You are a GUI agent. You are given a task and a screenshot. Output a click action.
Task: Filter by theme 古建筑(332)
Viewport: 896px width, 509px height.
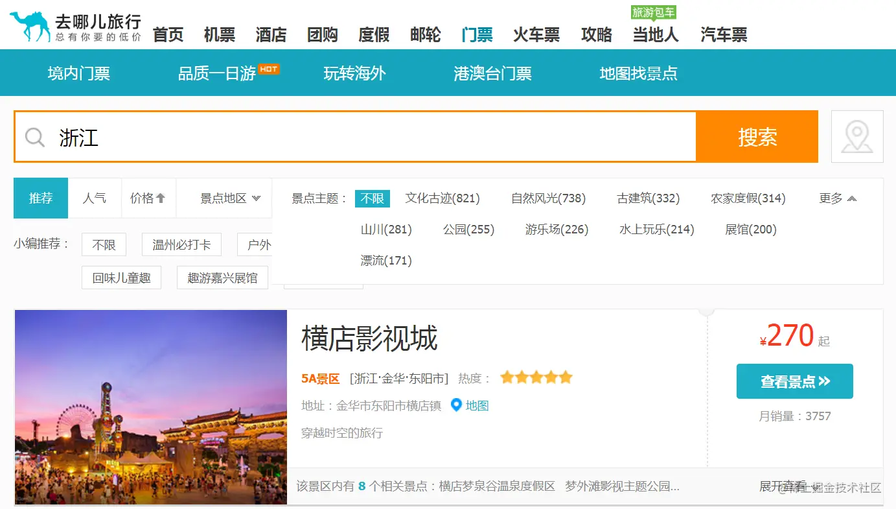[x=648, y=198]
